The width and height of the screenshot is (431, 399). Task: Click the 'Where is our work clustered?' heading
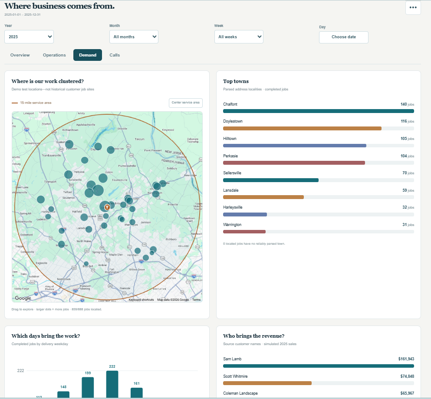(48, 81)
